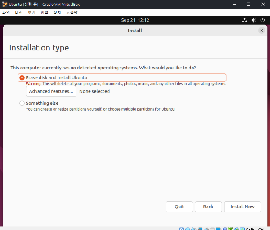Go Back to previous installer step

[208, 207]
